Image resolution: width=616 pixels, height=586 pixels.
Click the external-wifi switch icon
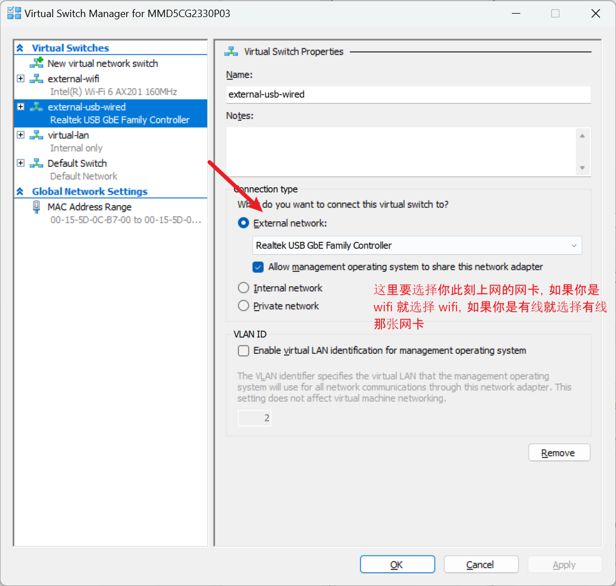click(36, 79)
